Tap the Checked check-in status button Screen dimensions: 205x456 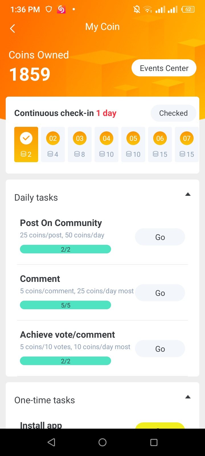click(x=173, y=113)
